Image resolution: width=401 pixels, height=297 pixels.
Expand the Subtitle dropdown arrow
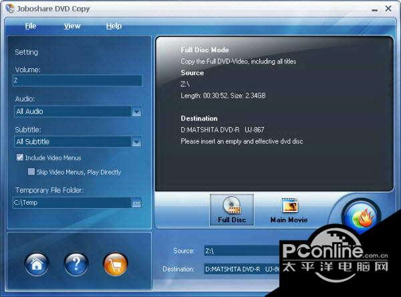(136, 142)
